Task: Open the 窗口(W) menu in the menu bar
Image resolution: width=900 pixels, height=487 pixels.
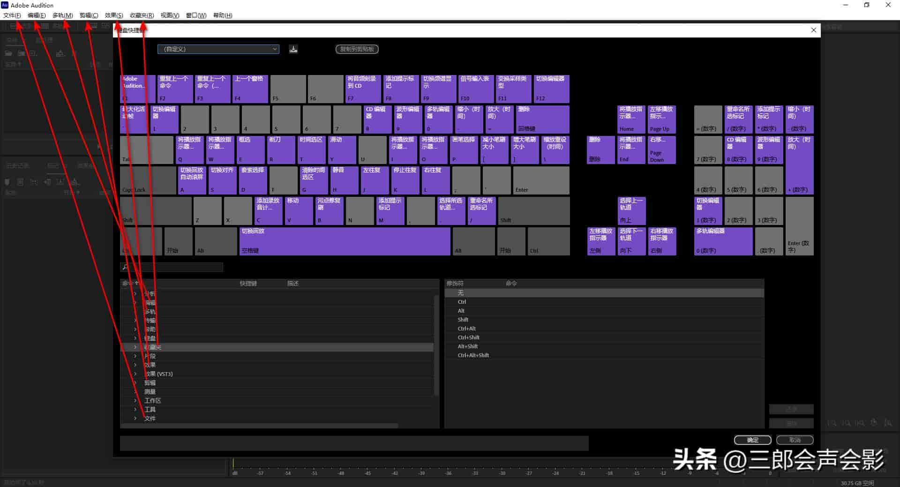Action: pyautogui.click(x=196, y=15)
